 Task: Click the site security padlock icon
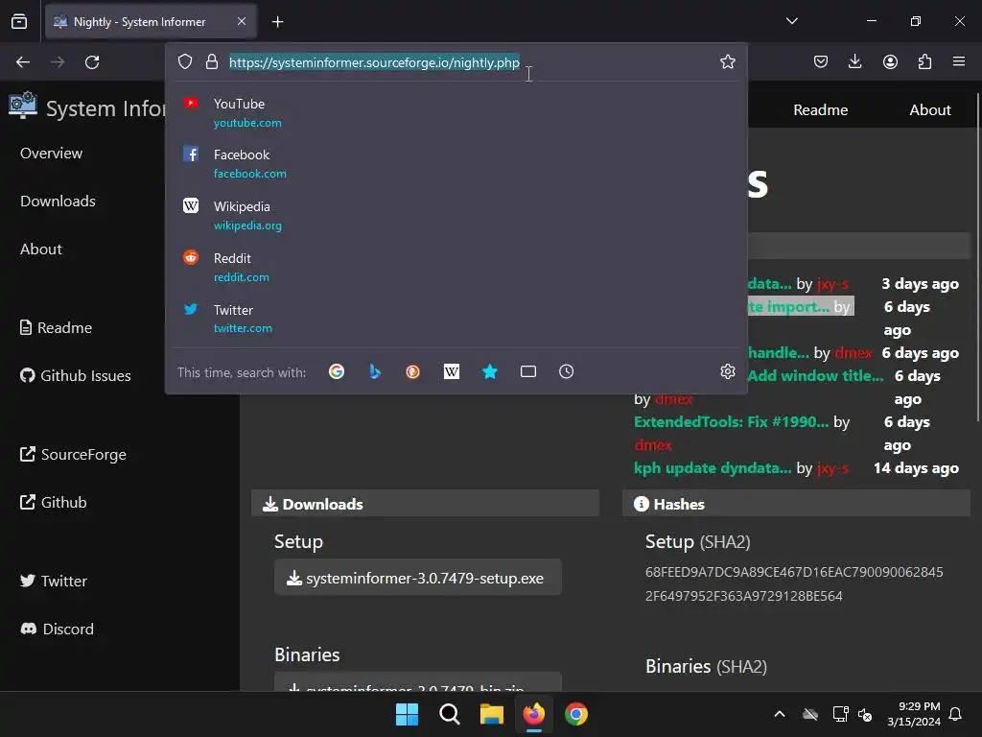212,61
